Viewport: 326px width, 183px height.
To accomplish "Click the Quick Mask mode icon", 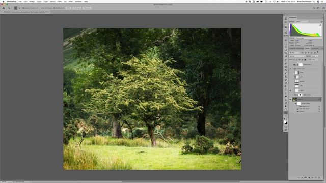I will 286,127.
